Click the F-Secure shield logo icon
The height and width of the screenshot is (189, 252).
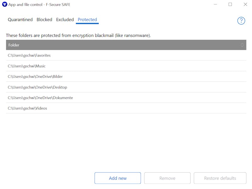(5, 4)
